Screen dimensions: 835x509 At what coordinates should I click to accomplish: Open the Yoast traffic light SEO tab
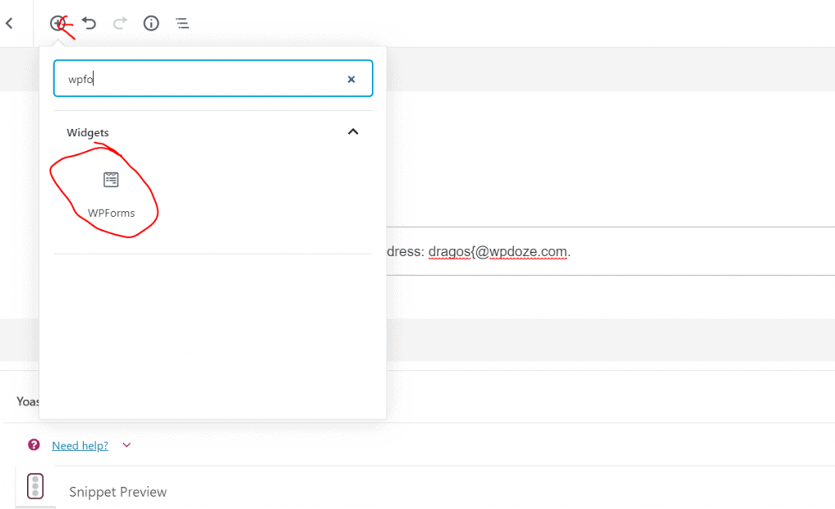pyautogui.click(x=35, y=486)
